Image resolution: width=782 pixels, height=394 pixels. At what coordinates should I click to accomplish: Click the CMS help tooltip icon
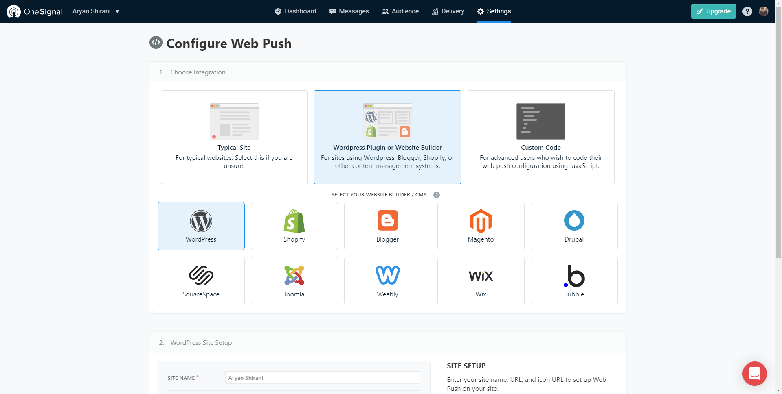(437, 195)
